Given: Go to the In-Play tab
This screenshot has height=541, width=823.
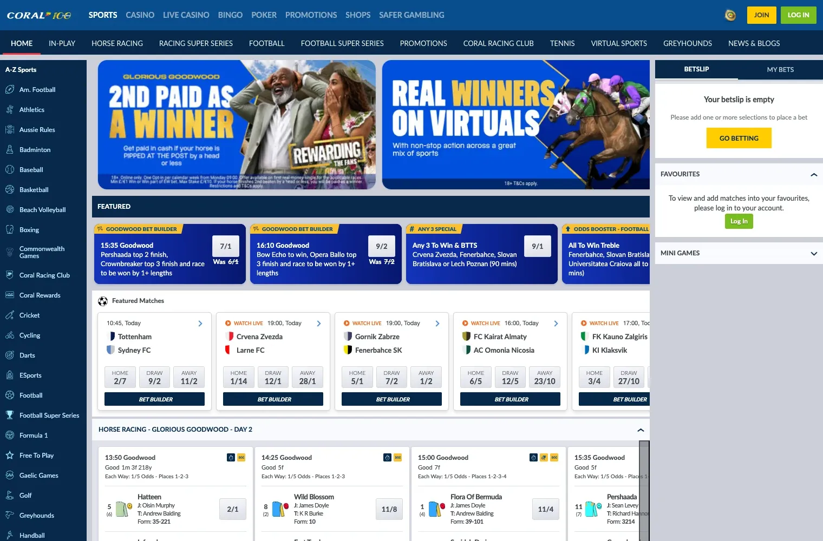Looking at the screenshot, I should (62, 43).
